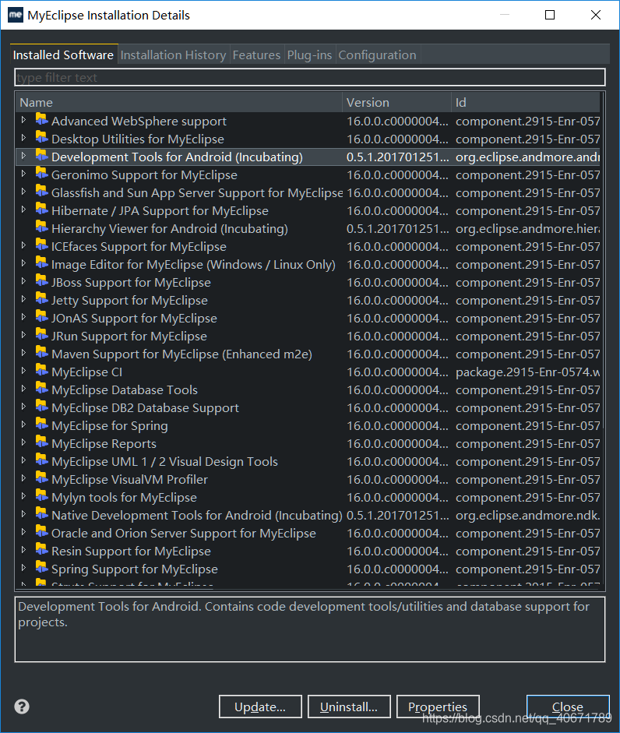Close the Installation Details dialog

[568, 707]
